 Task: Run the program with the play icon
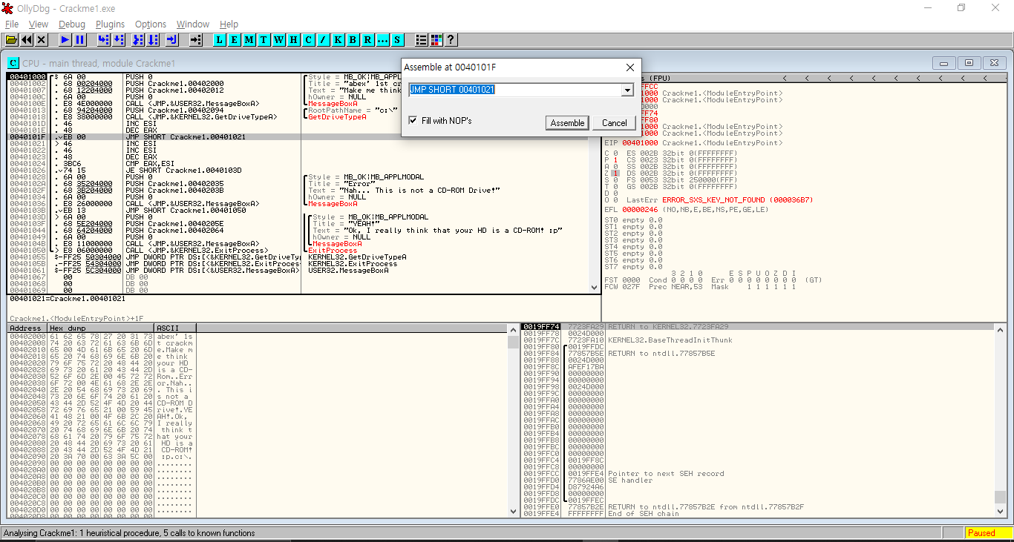[65, 39]
